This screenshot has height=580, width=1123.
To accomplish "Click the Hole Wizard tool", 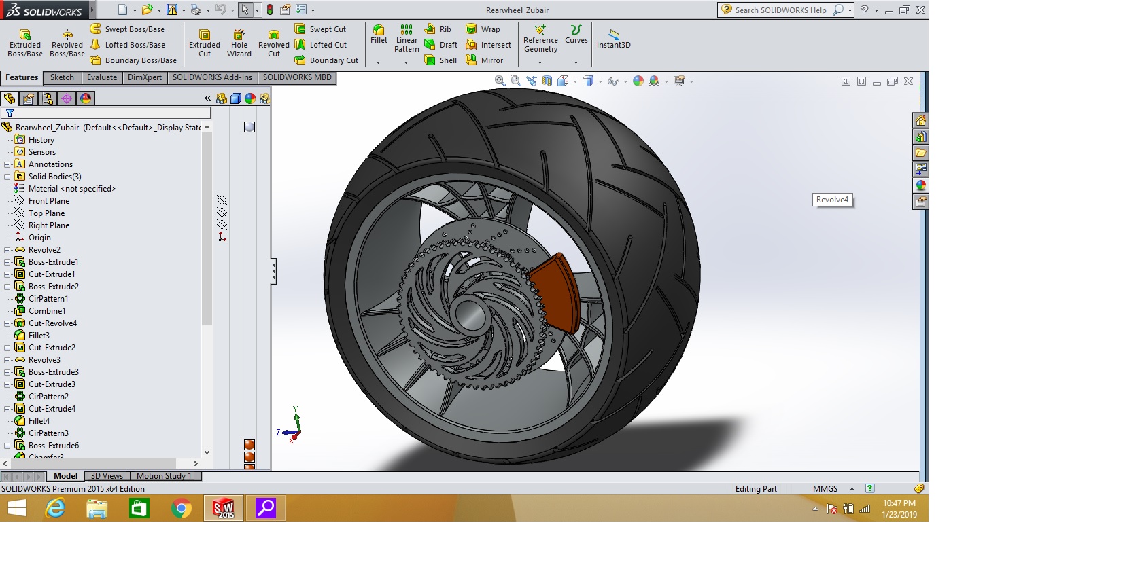I will click(239, 42).
